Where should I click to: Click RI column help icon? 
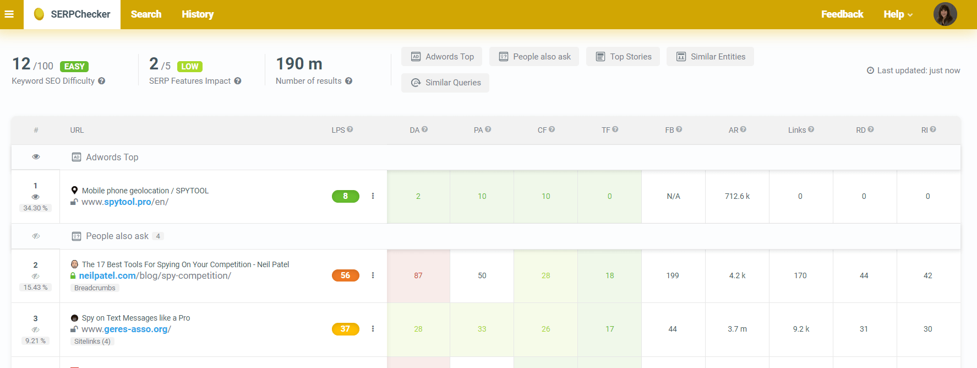pyautogui.click(x=933, y=129)
